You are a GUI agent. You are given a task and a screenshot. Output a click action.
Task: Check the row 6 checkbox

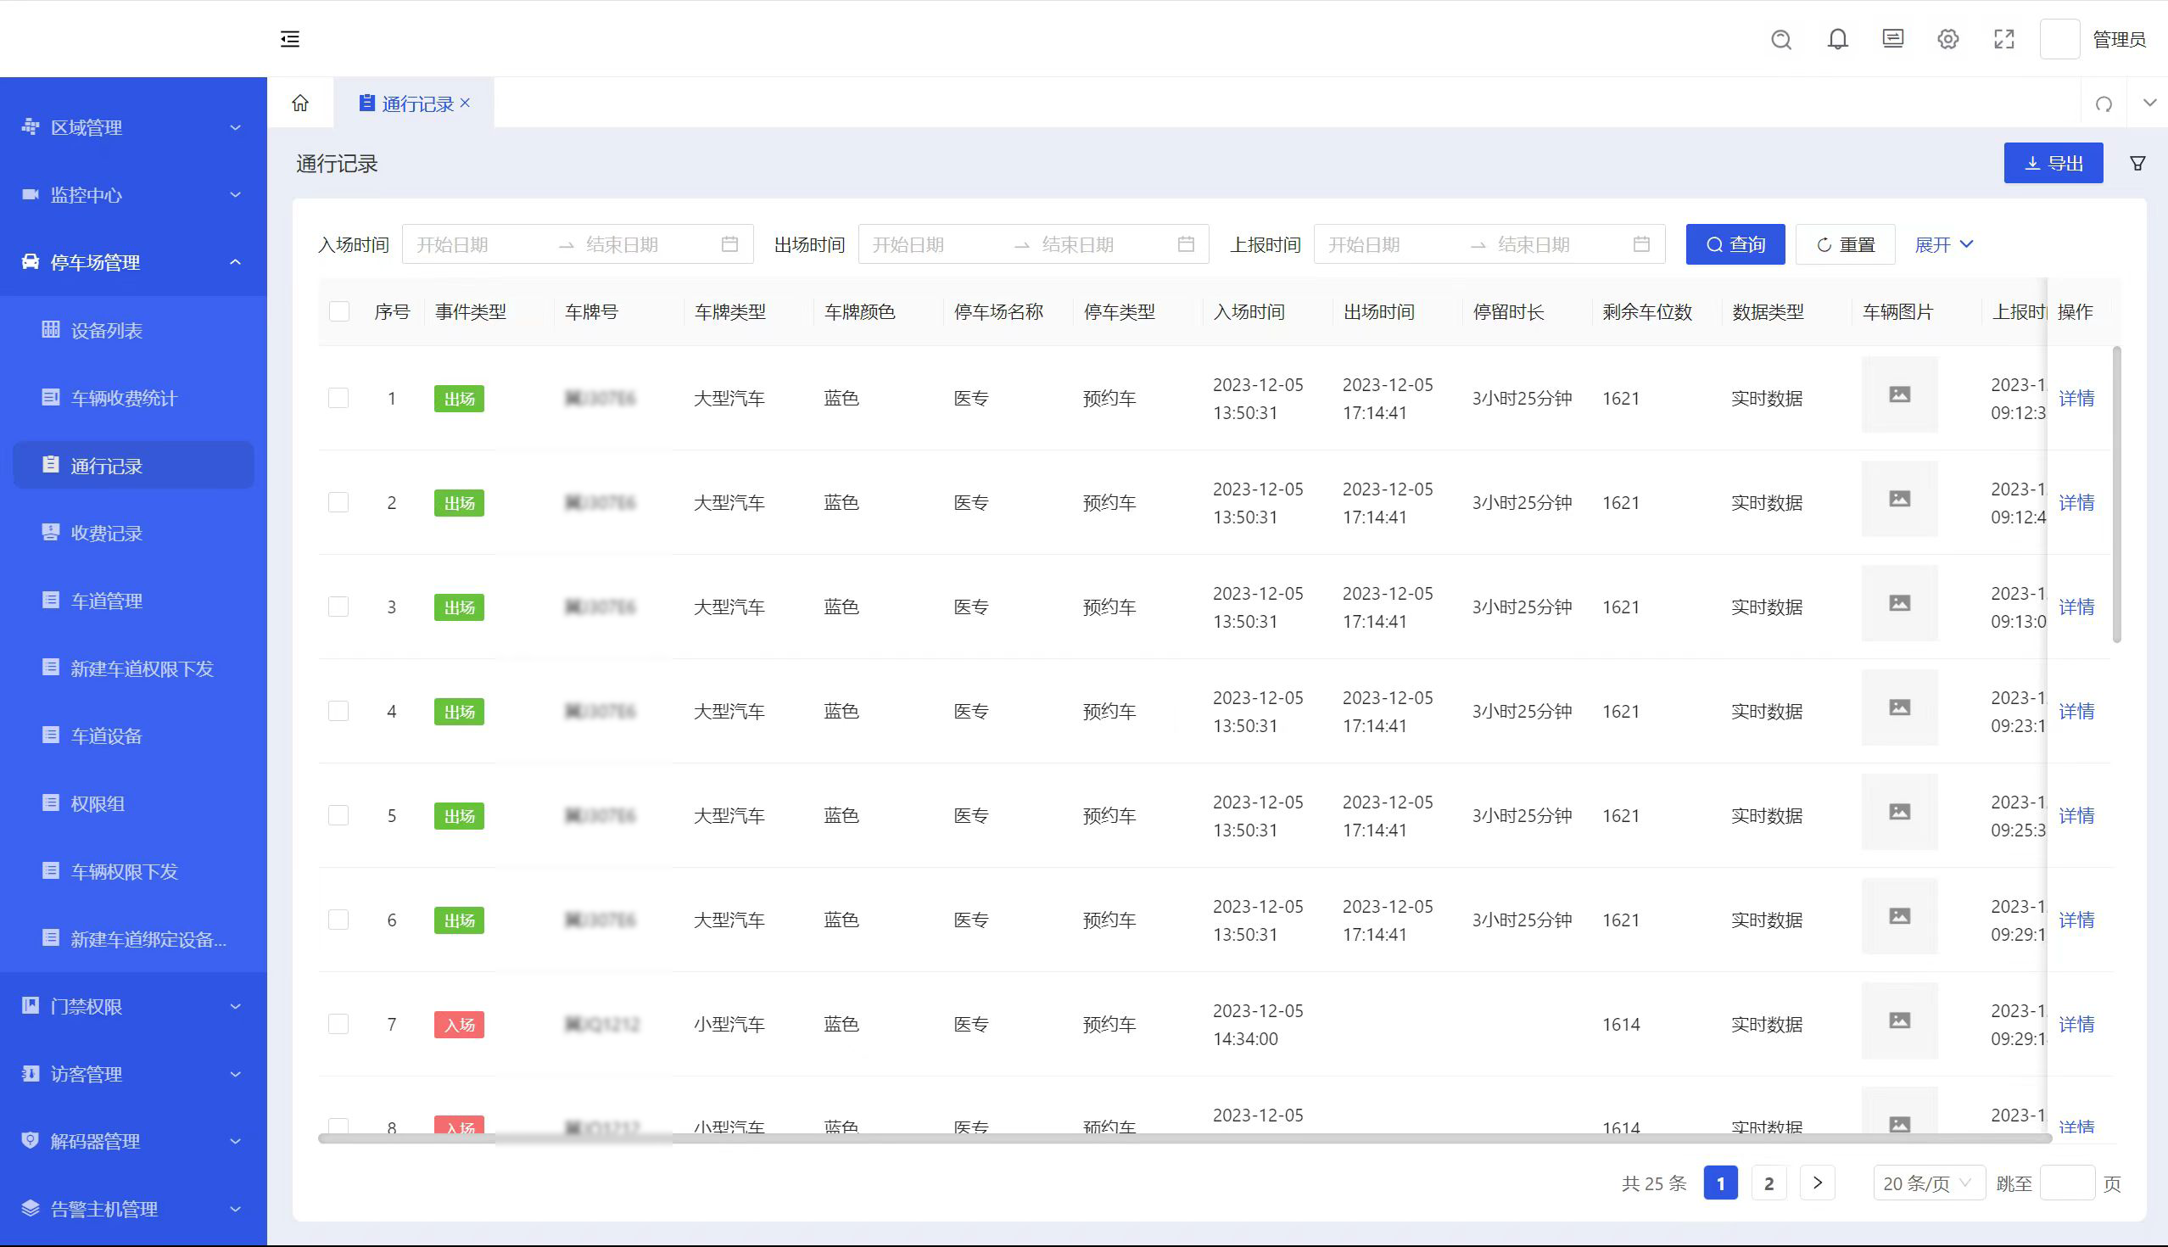(x=338, y=920)
